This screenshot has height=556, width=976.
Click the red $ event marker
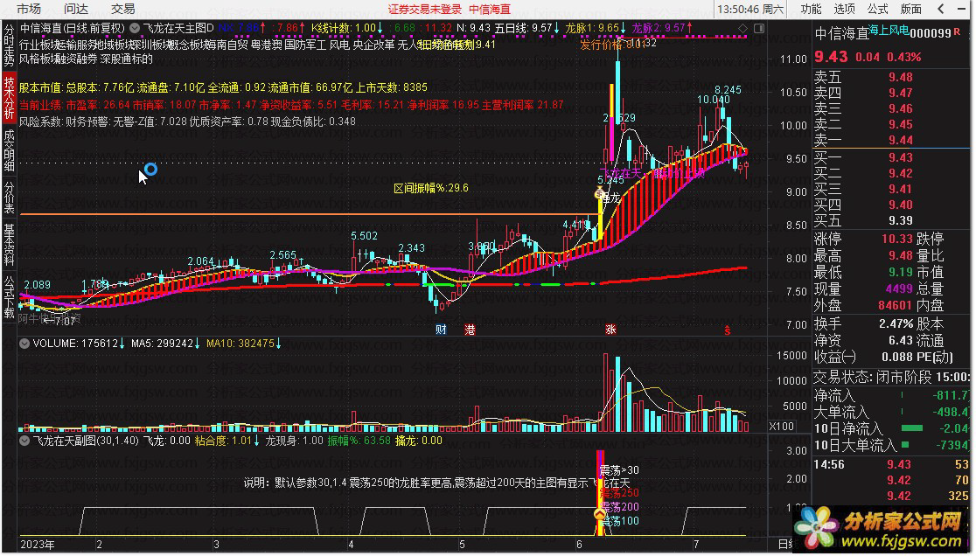pyautogui.click(x=727, y=330)
